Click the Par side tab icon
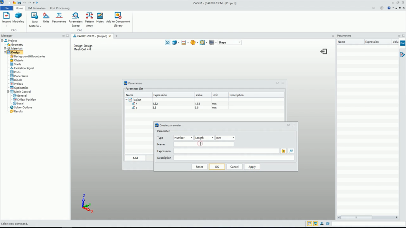The height and width of the screenshot is (228, 406). [x=403, y=43]
